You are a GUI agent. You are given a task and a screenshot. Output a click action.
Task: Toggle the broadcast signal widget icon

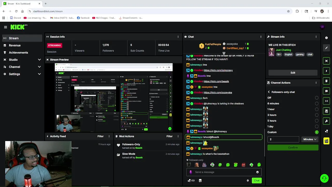pyautogui.click(x=326, y=101)
